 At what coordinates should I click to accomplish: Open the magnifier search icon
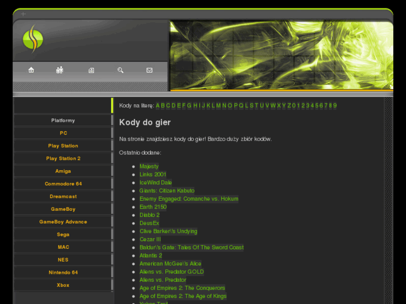click(x=121, y=70)
